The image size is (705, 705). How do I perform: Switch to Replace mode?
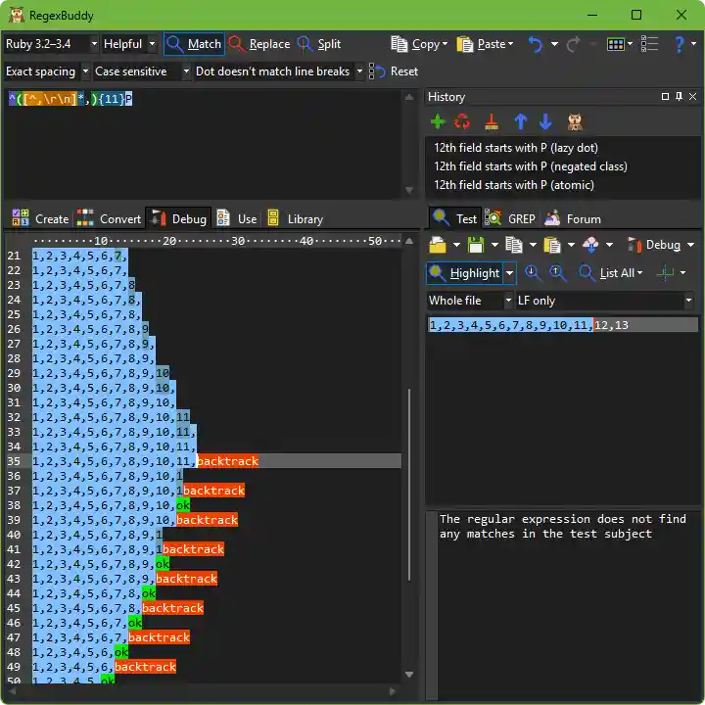(259, 44)
